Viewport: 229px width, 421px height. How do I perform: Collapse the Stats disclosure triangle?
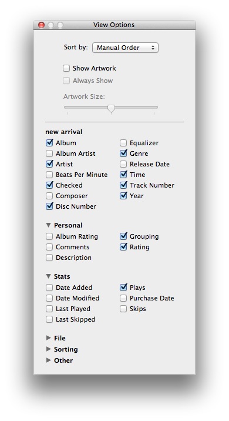(49, 276)
